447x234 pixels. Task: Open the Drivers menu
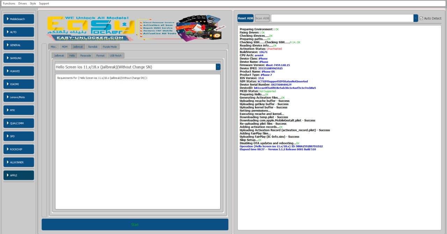[x=22, y=3]
